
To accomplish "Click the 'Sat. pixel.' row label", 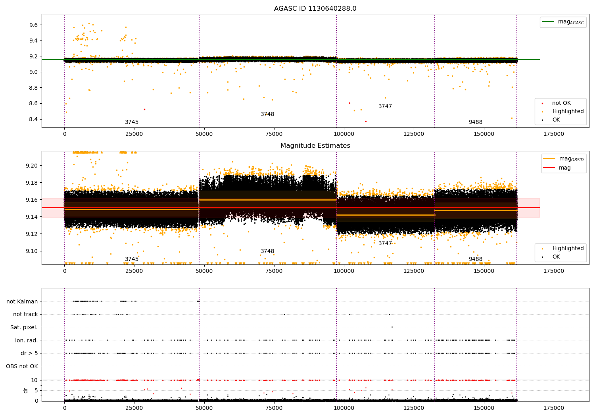I will click(x=24, y=327).
